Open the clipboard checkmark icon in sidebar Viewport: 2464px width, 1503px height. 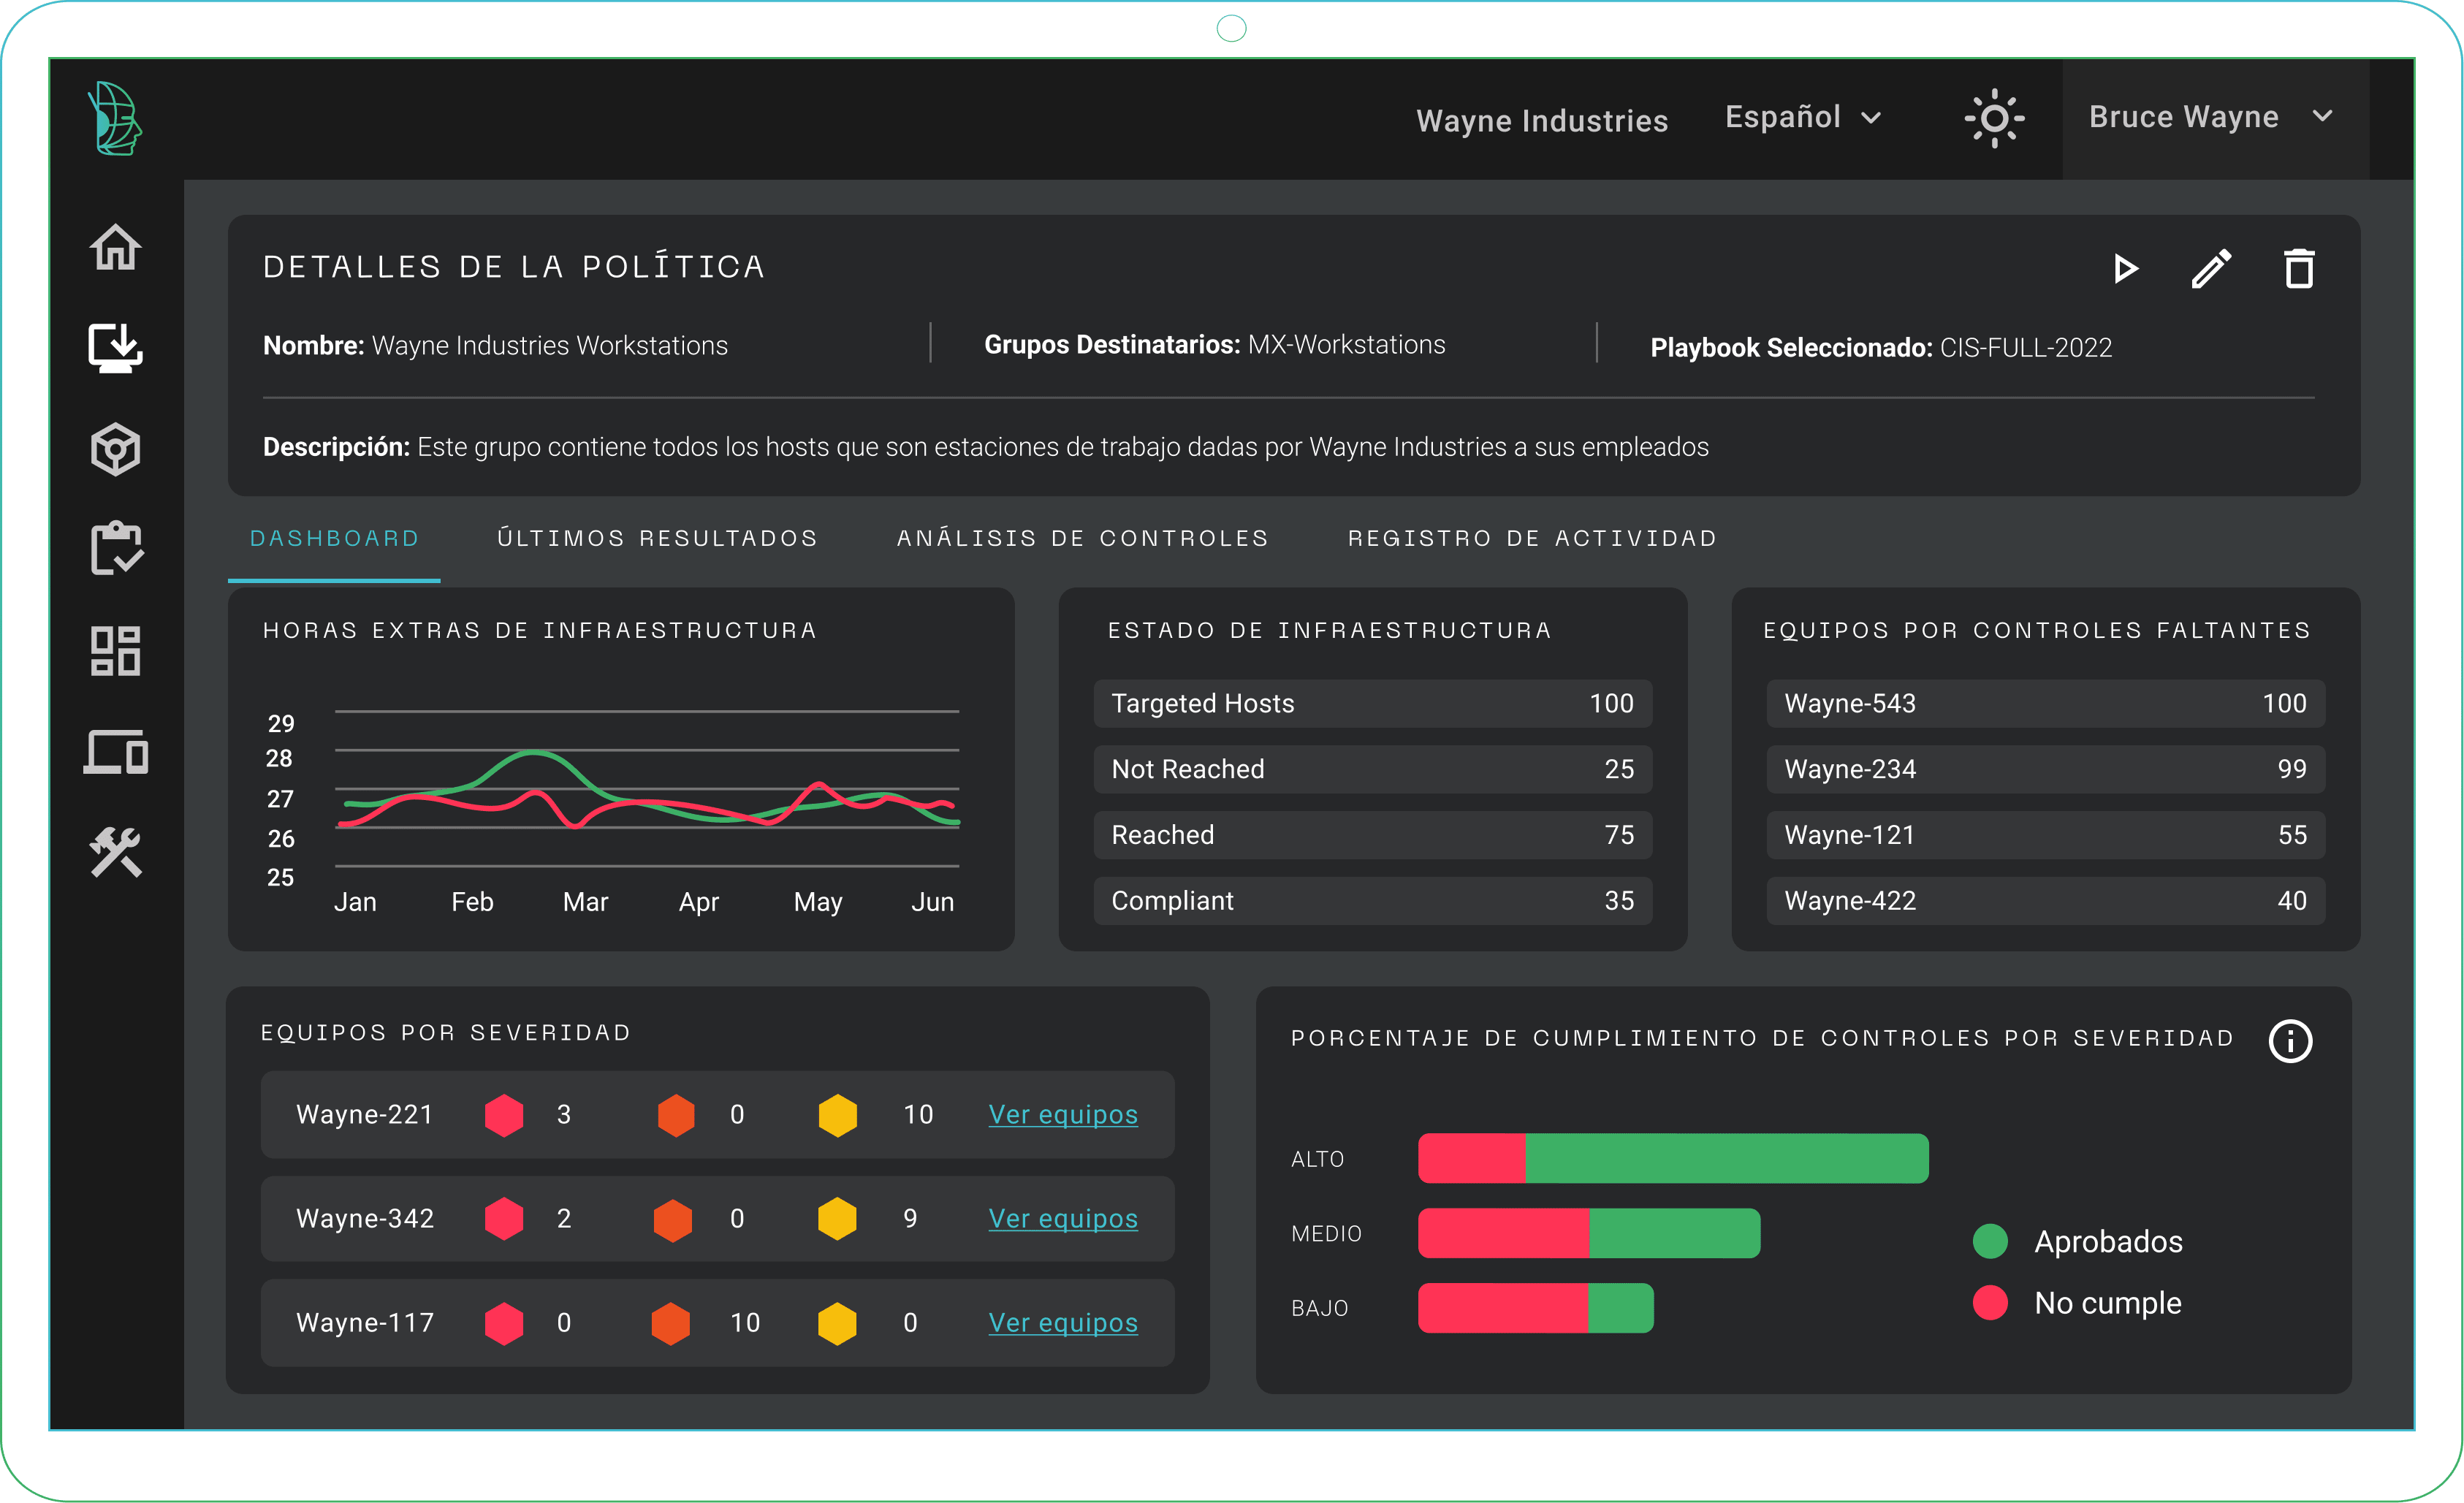tap(116, 548)
